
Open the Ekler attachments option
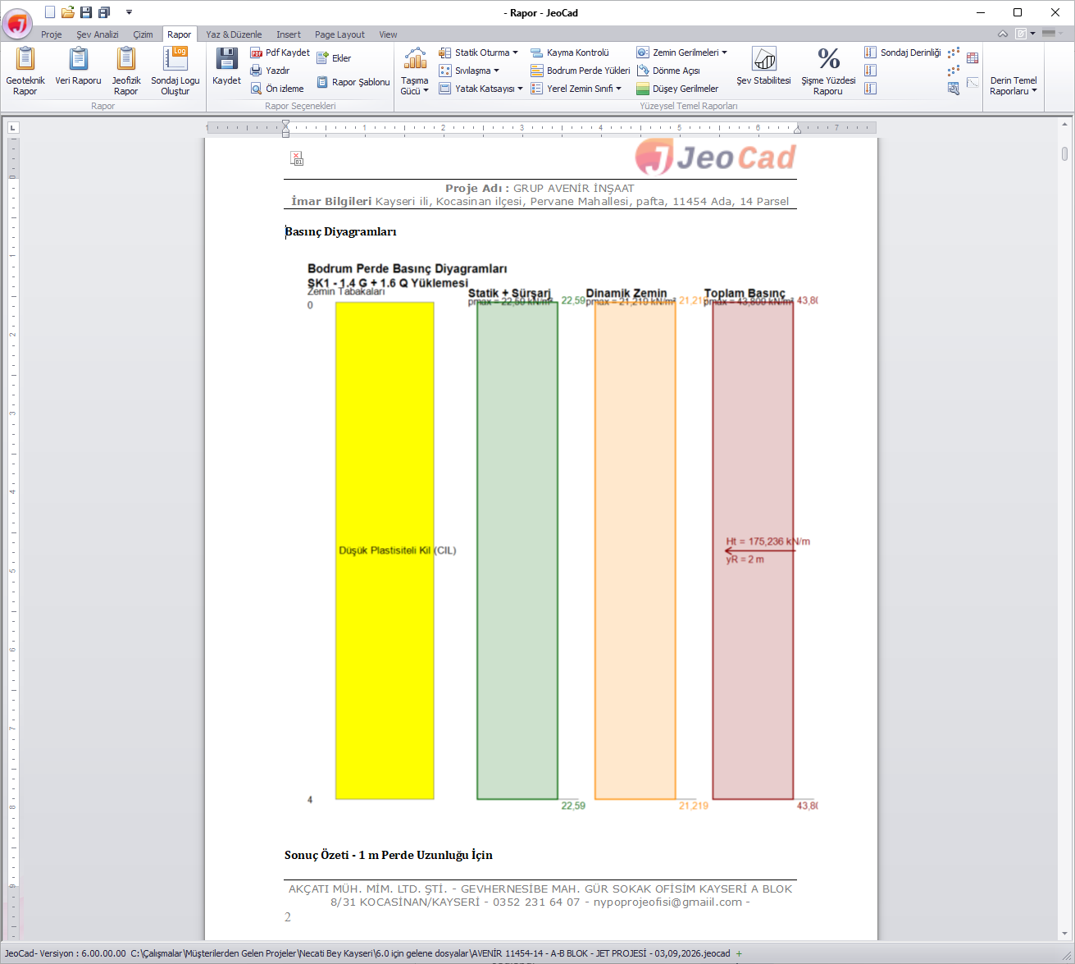[334, 58]
